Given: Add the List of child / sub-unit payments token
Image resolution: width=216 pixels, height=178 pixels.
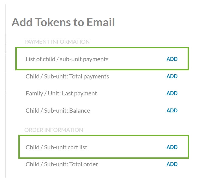Looking at the screenshot, I should tap(172, 59).
